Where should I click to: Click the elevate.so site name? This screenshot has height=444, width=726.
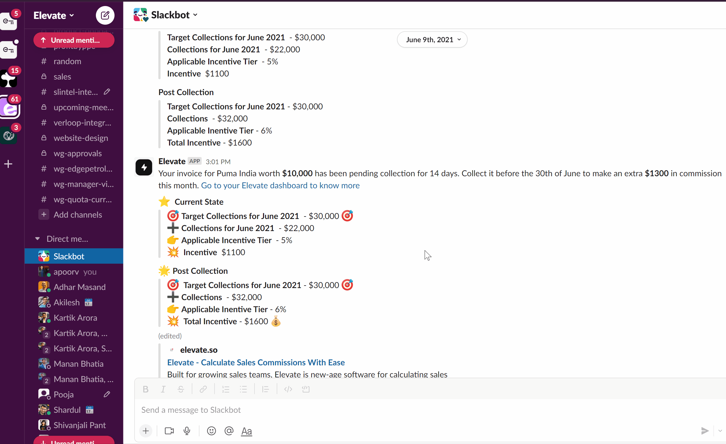click(x=199, y=350)
